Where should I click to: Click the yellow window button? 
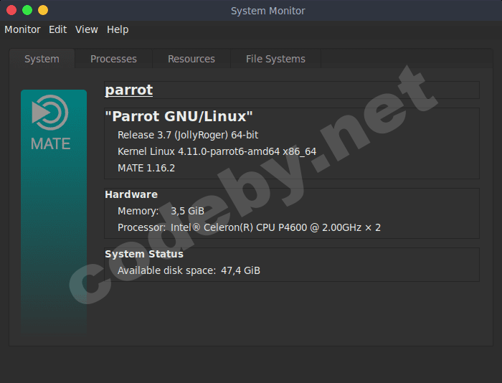click(43, 10)
